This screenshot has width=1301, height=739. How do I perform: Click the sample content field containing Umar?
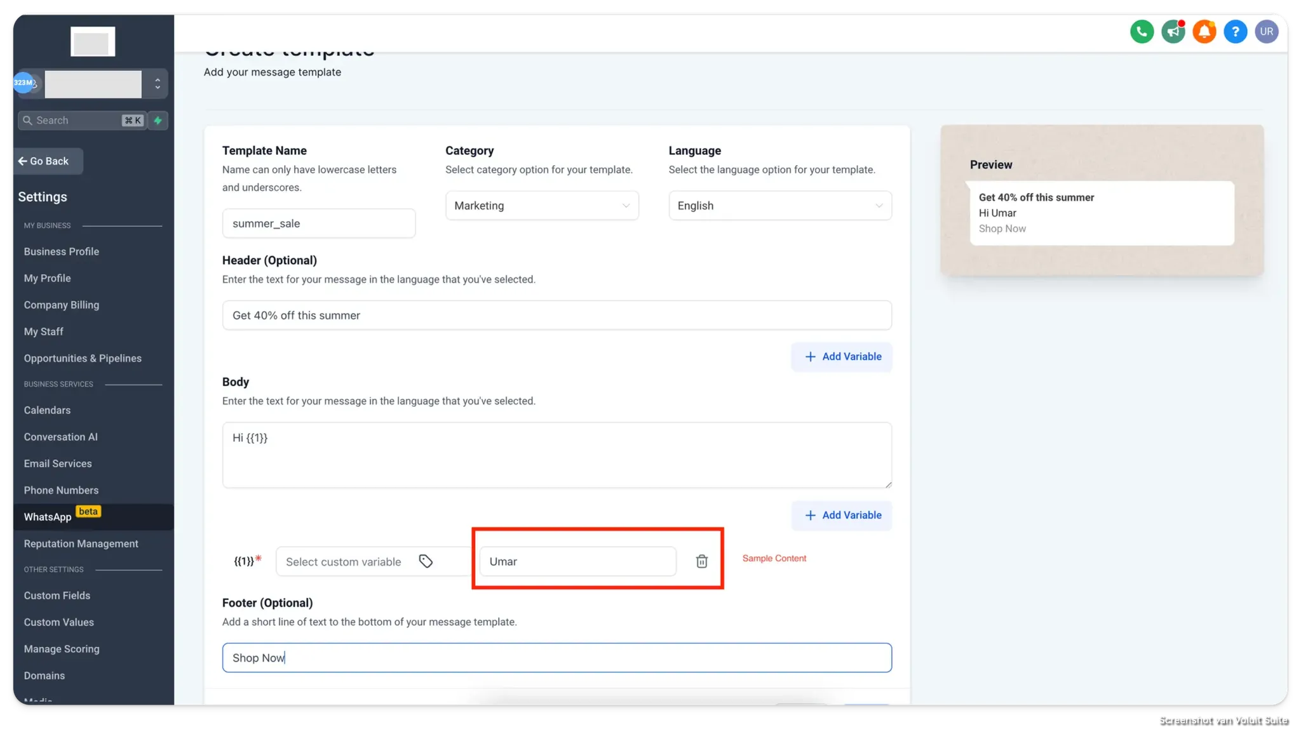pos(577,561)
